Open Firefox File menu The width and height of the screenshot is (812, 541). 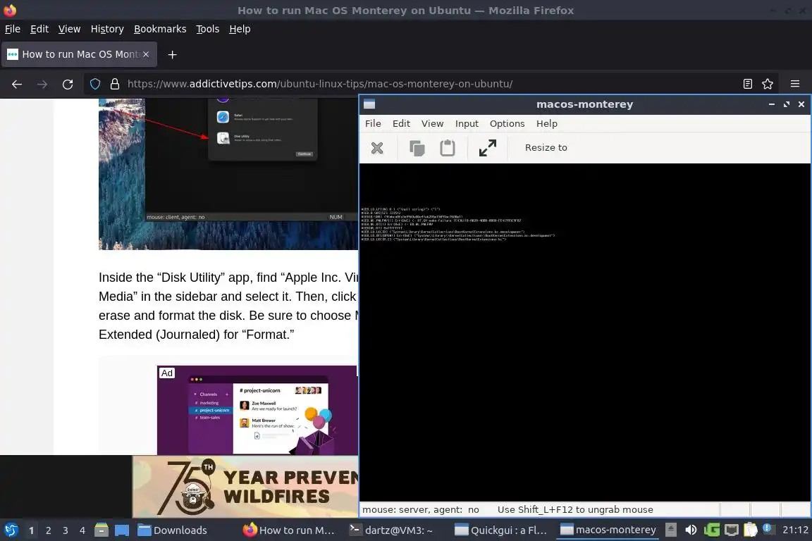pyautogui.click(x=13, y=29)
